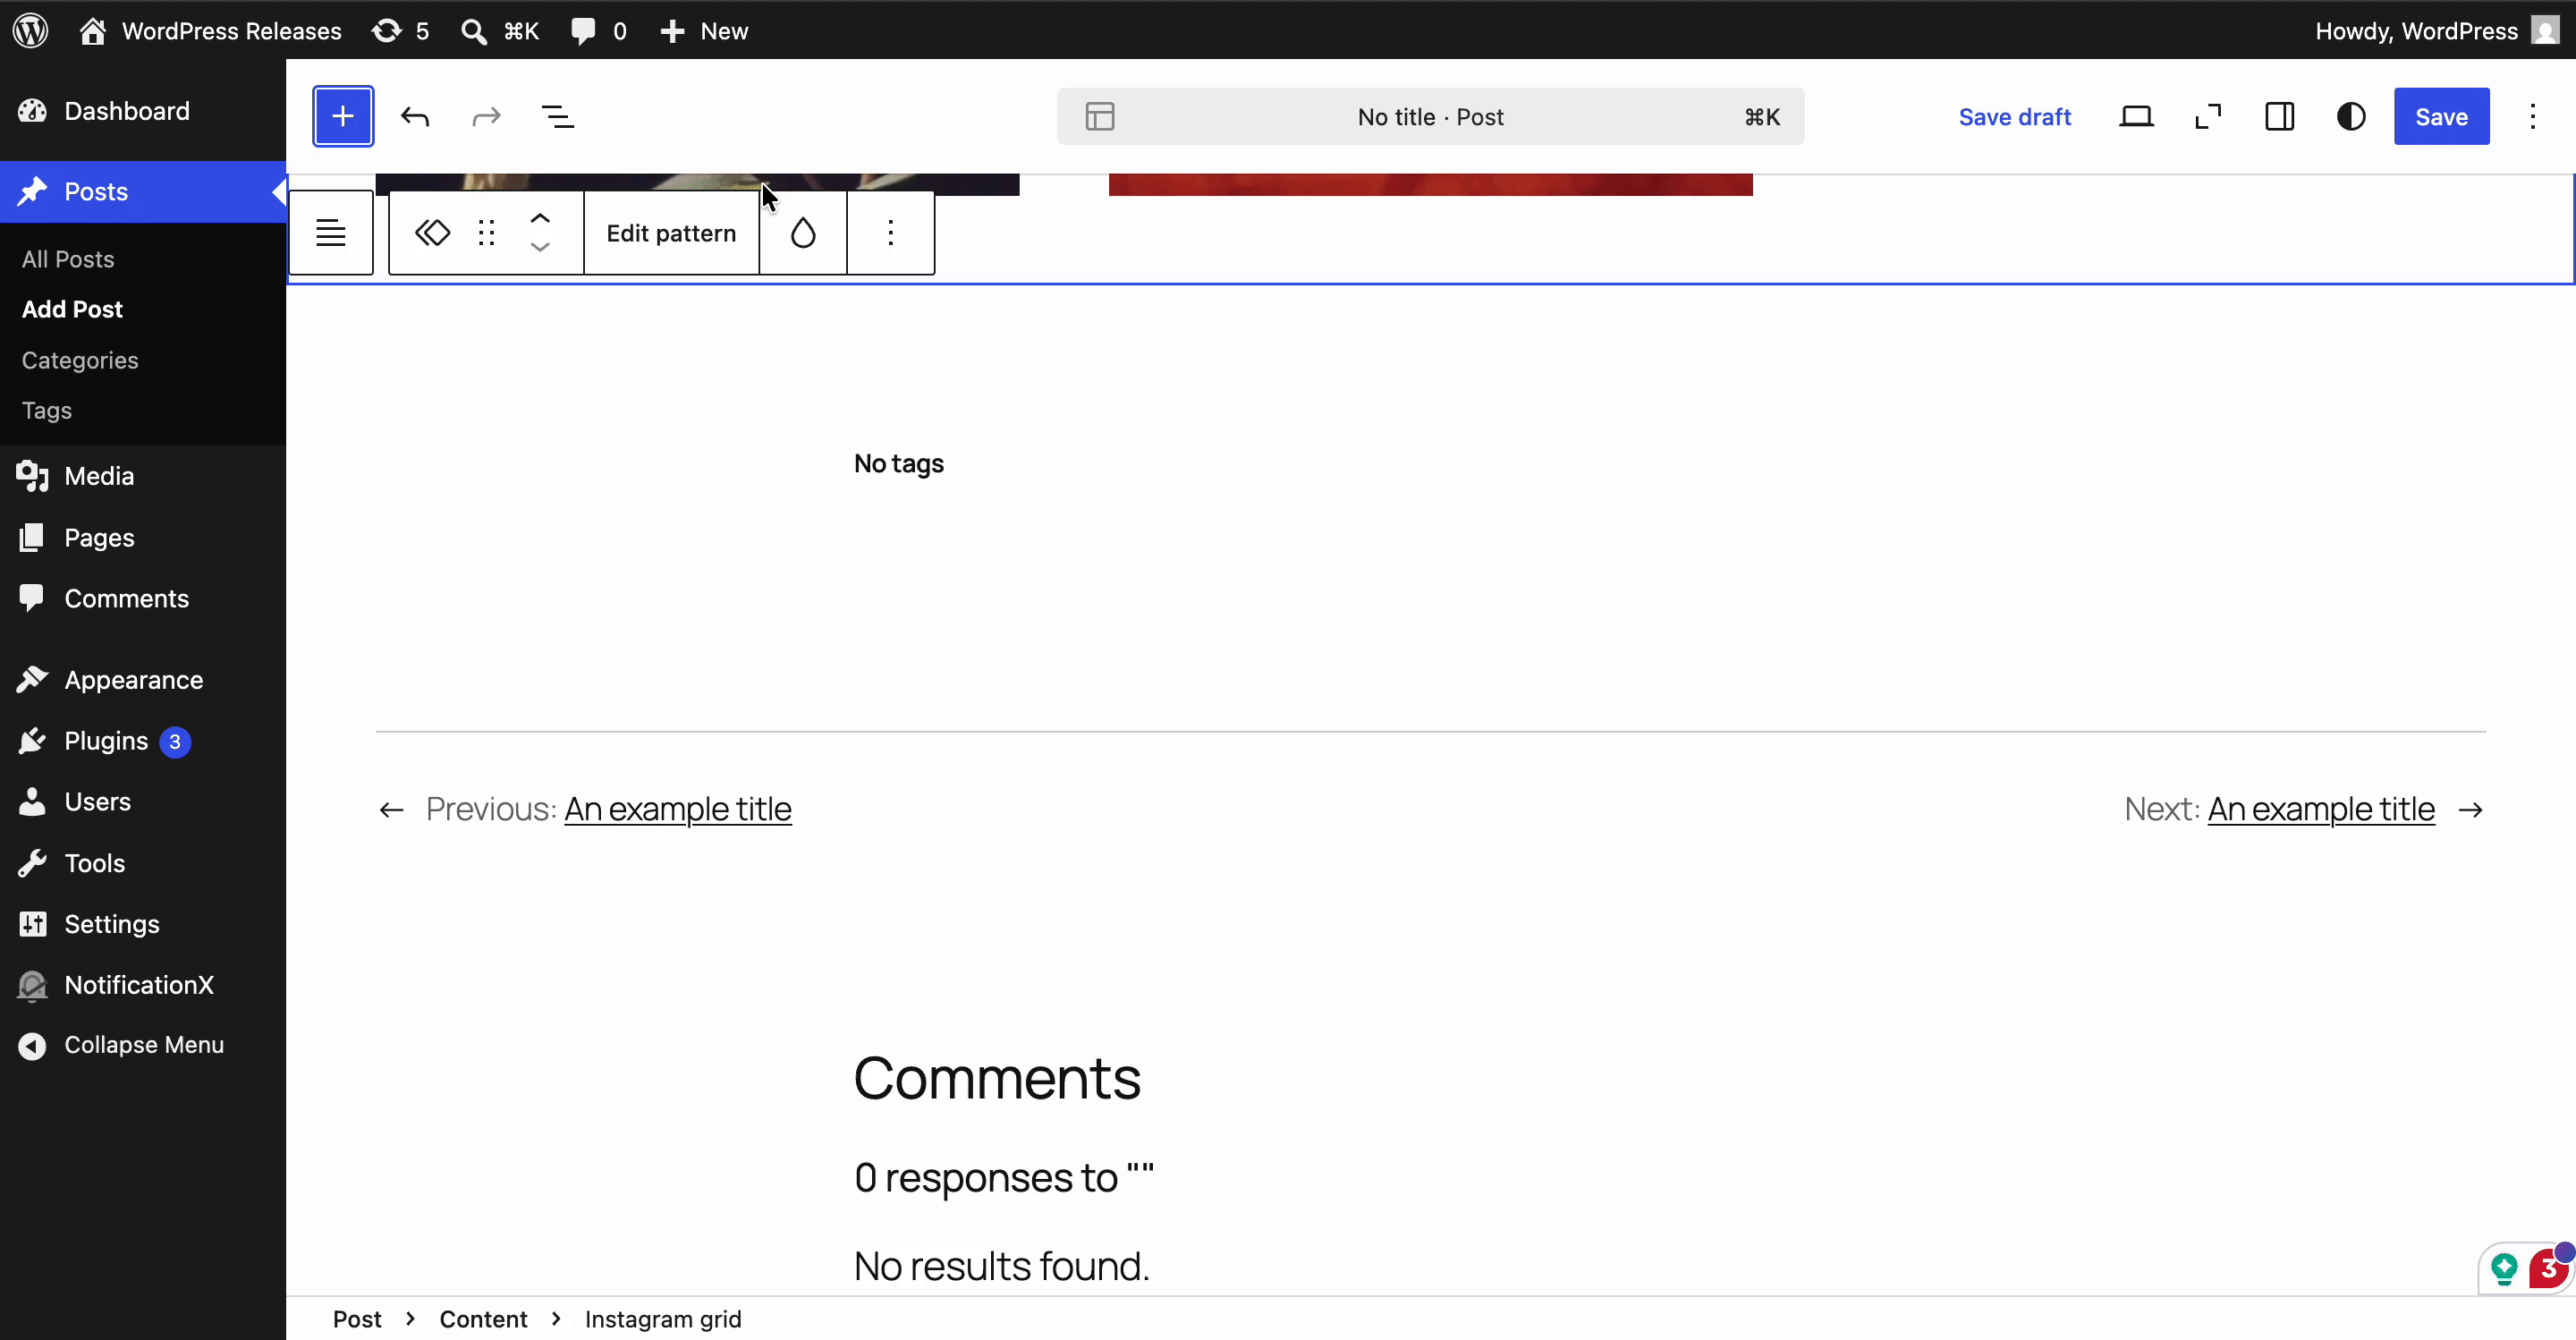2576x1340 pixels.
Task: Open the New content menu
Action: pyautogui.click(x=704, y=31)
